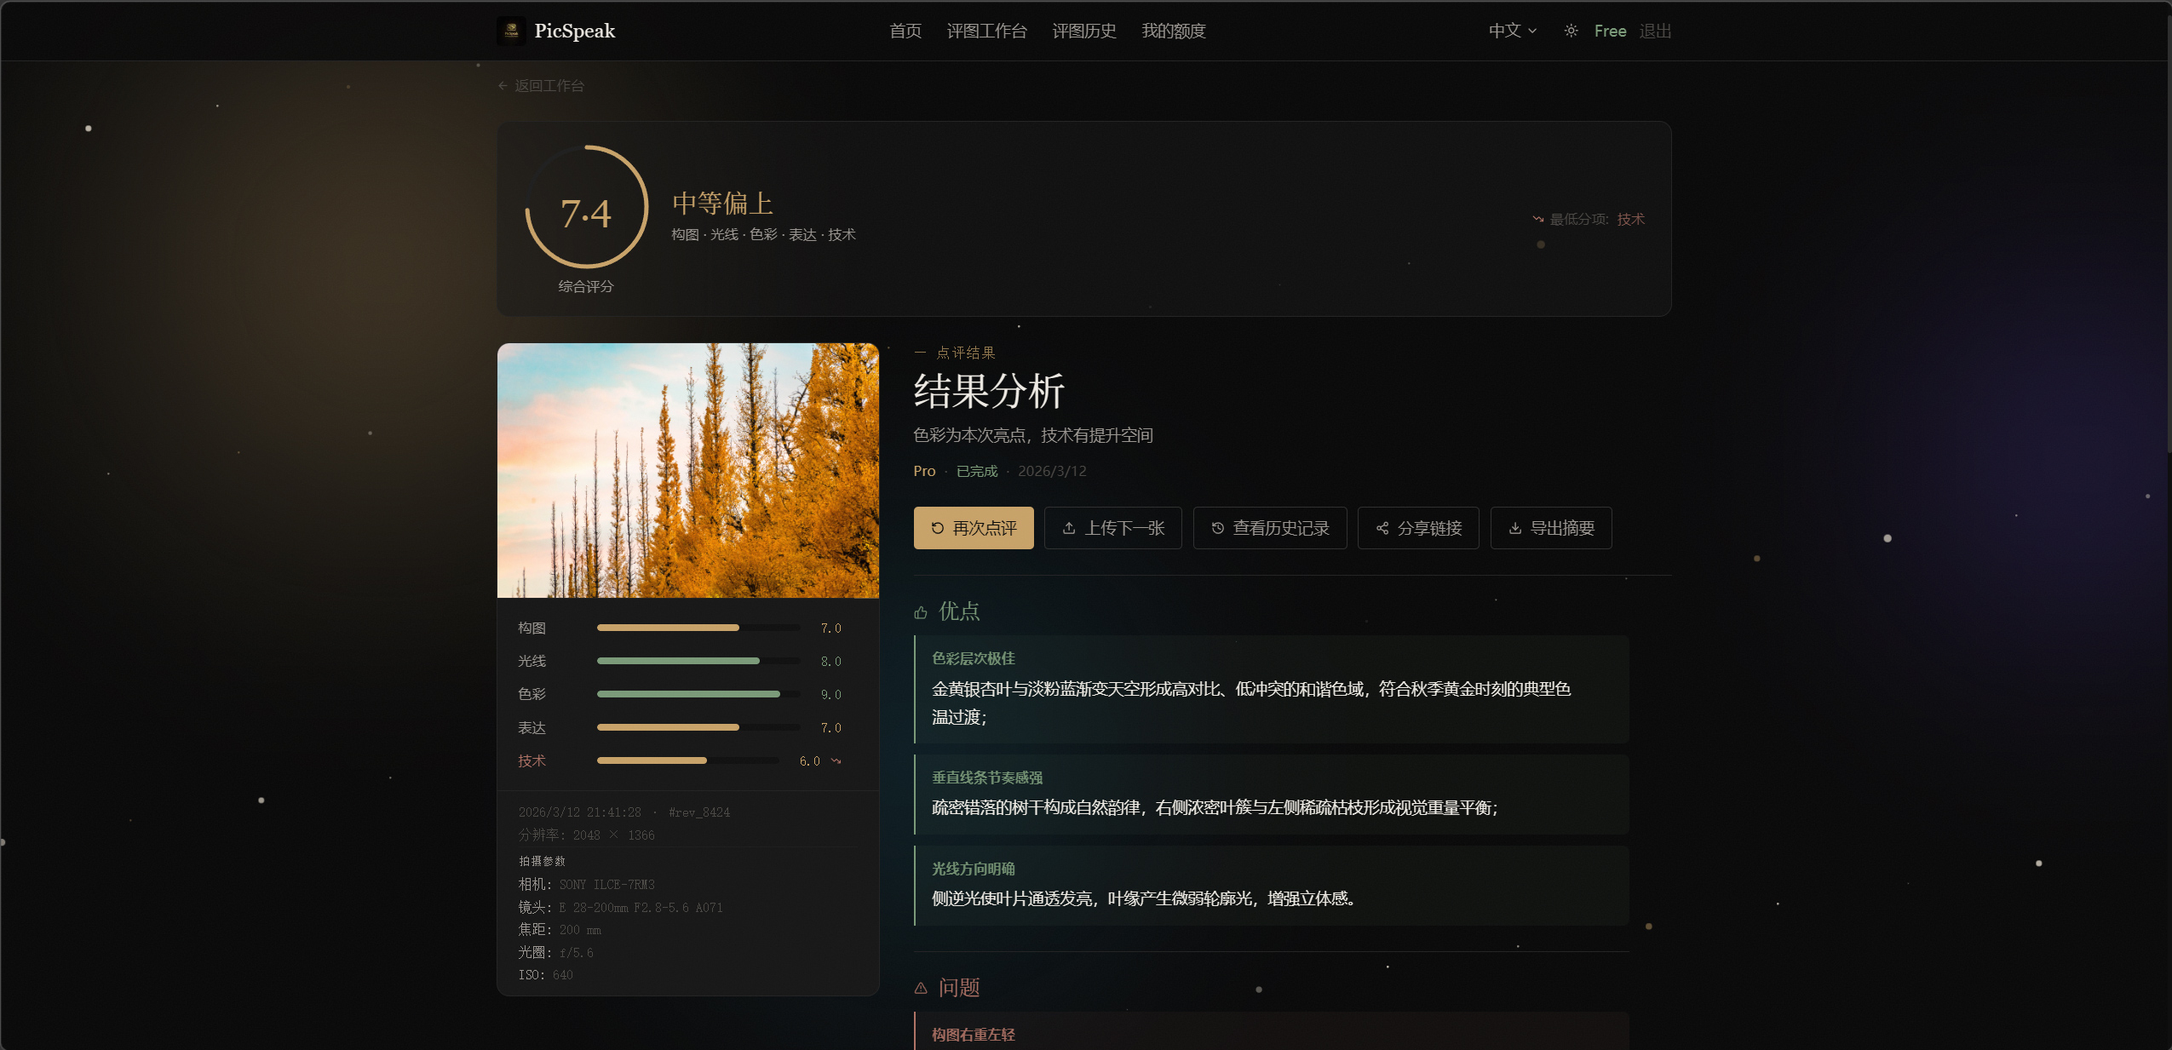Viewport: 2172px width, 1050px height.
Task: Go to 首页 in navigation
Action: [x=905, y=31]
